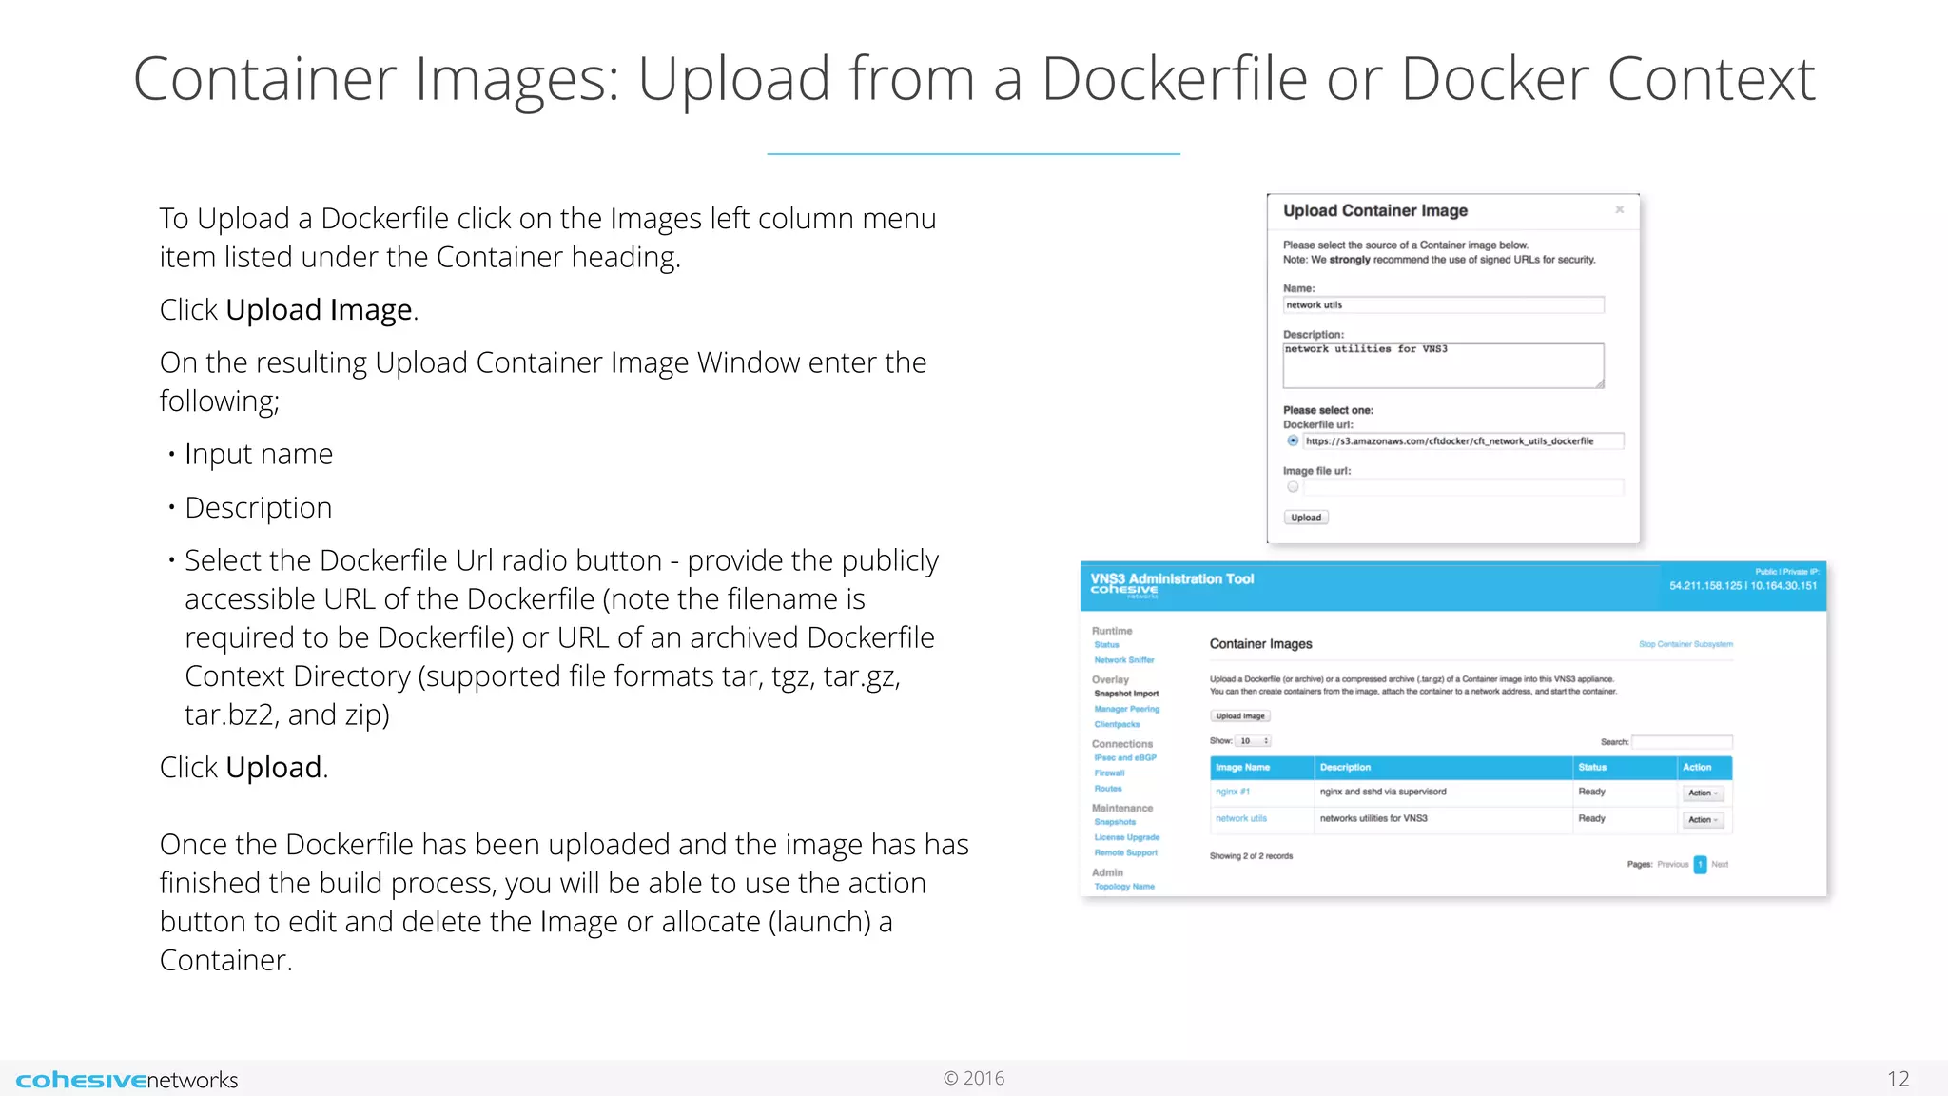This screenshot has height=1096, width=1948.
Task: Click the IP address text 54.211.158.125
Action: click(x=1705, y=586)
